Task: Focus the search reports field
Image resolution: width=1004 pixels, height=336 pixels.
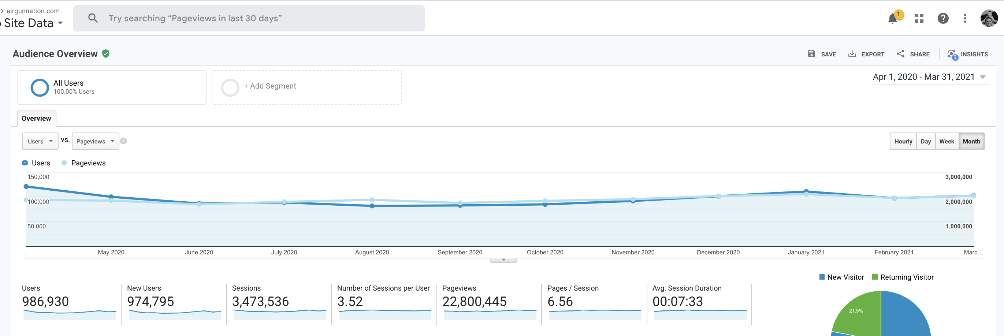Action: 249,18
